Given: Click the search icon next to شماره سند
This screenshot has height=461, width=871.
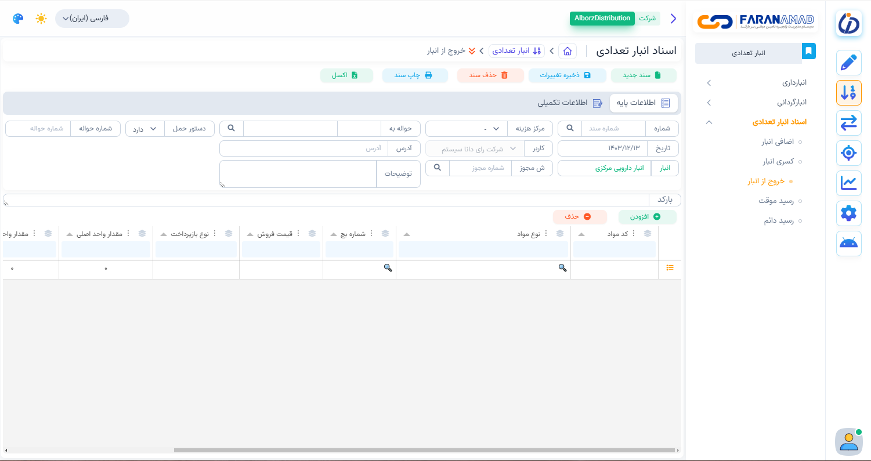Looking at the screenshot, I should click(x=569, y=129).
